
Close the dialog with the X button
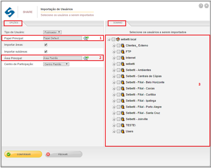click(206, 6)
